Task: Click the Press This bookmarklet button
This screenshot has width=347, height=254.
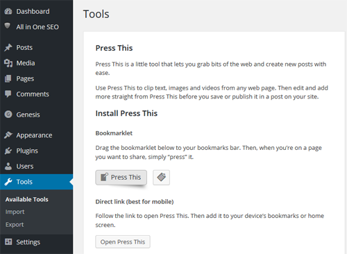Action: click(121, 178)
